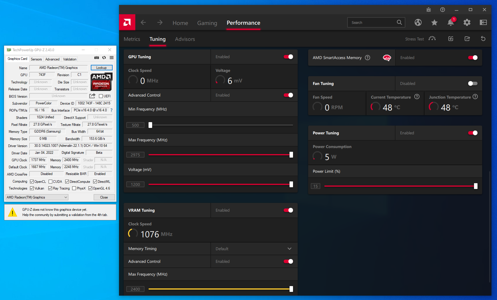
Task: Click Lookup button in GPU-Z
Action: (x=102, y=67)
